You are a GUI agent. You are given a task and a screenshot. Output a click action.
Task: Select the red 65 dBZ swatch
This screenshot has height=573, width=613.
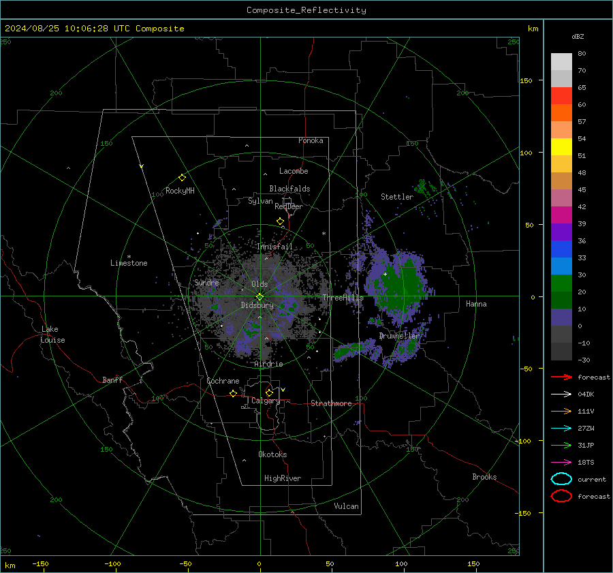(561, 96)
